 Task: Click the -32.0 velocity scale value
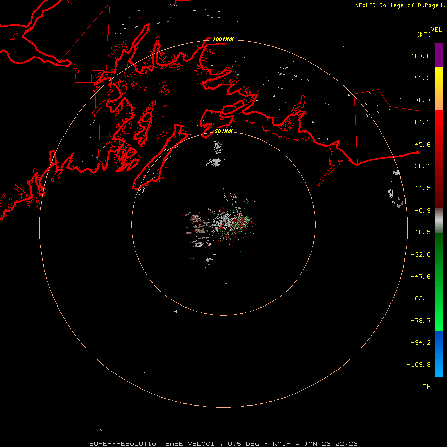421,255
